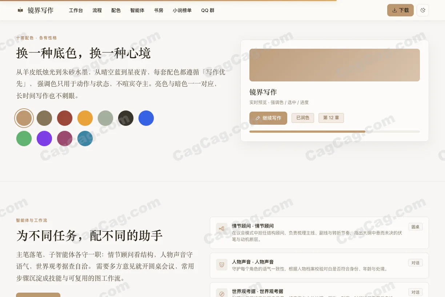
Task: Open 书房 from the navigation bar
Action: click(159, 11)
